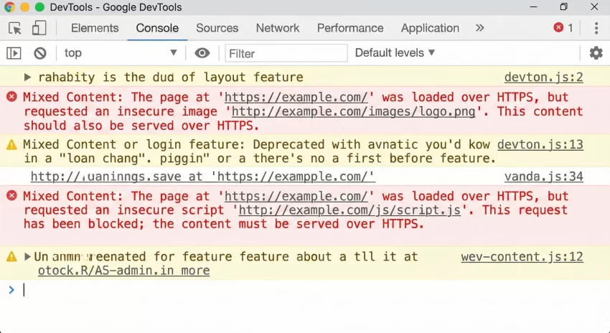
Task: Show more tabs with the double chevron
Action: tap(479, 28)
